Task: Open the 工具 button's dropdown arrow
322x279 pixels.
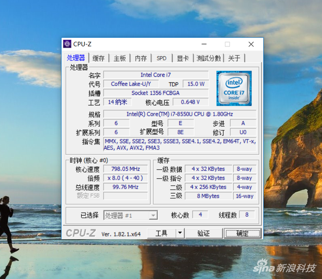Action: 180,233
